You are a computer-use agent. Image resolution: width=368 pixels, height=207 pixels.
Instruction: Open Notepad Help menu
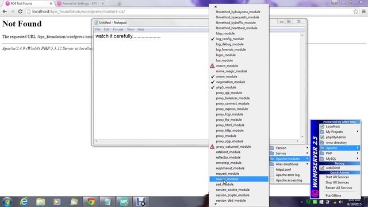(x=141, y=29)
